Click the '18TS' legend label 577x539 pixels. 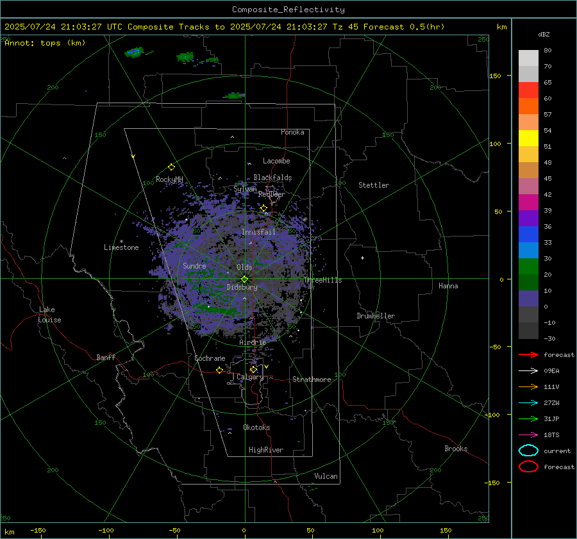pos(551,435)
